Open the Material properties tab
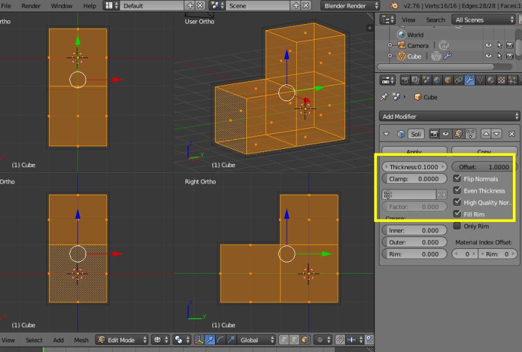The image size is (522, 352). [x=491, y=80]
